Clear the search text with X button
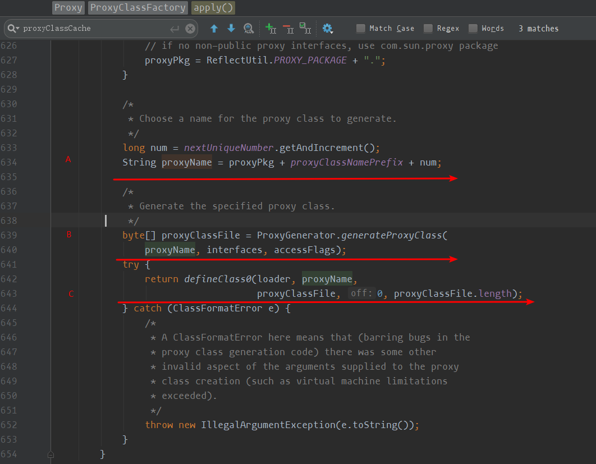Image resolution: width=596 pixels, height=464 pixels. 190,29
